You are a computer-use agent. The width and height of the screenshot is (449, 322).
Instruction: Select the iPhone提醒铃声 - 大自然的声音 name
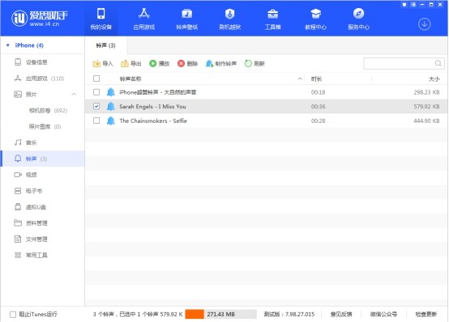[x=158, y=92]
